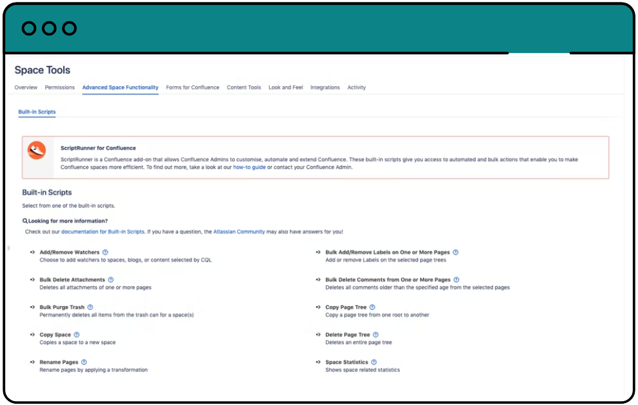Visit the Atlassian Community link
Screen dimensions: 638x405
(x=239, y=232)
